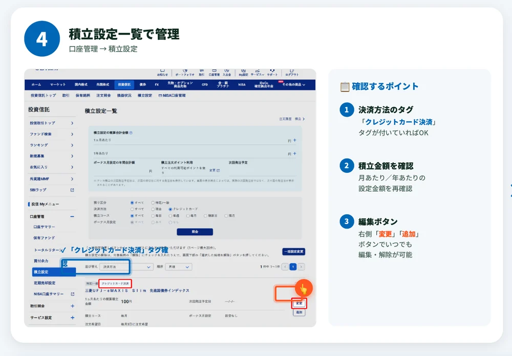Viewport: 512px width, 356px height.
Task: Open NISA口座管理 in the sub-navigation bar
Action: [172, 96]
